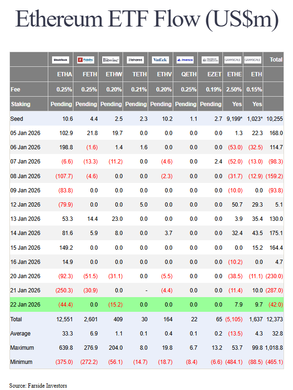Viewport: 293px width, 390px height.
Task: Click the Ethereum ETF Flow title
Action: pos(146,19)
